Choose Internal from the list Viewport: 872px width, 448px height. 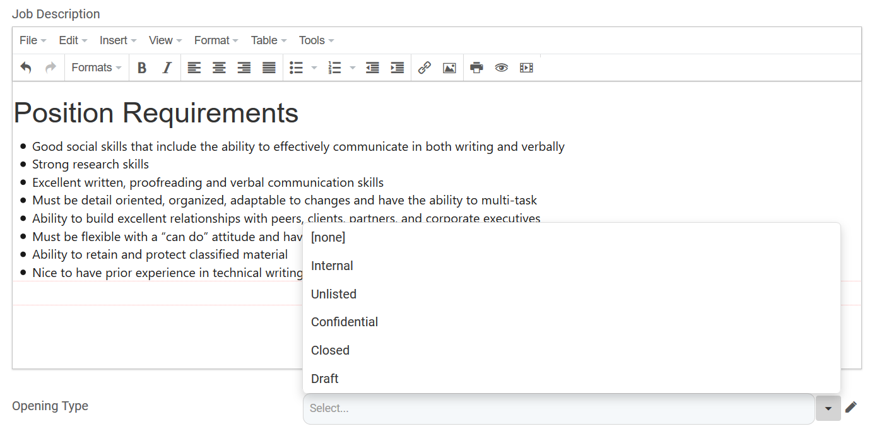click(332, 266)
